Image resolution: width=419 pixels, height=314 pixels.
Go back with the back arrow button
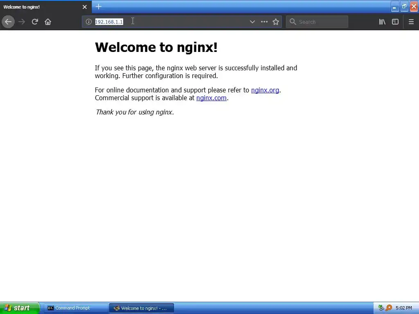(8, 22)
